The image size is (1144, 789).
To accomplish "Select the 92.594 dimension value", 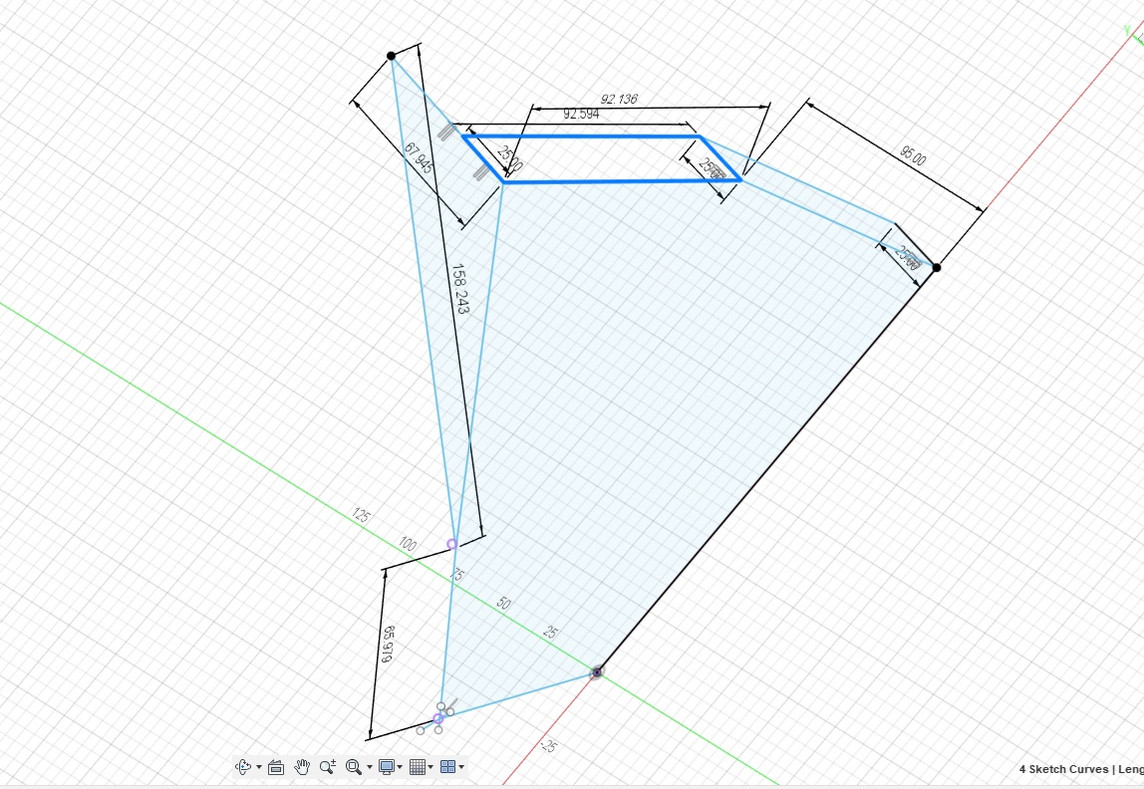I will coord(582,114).
